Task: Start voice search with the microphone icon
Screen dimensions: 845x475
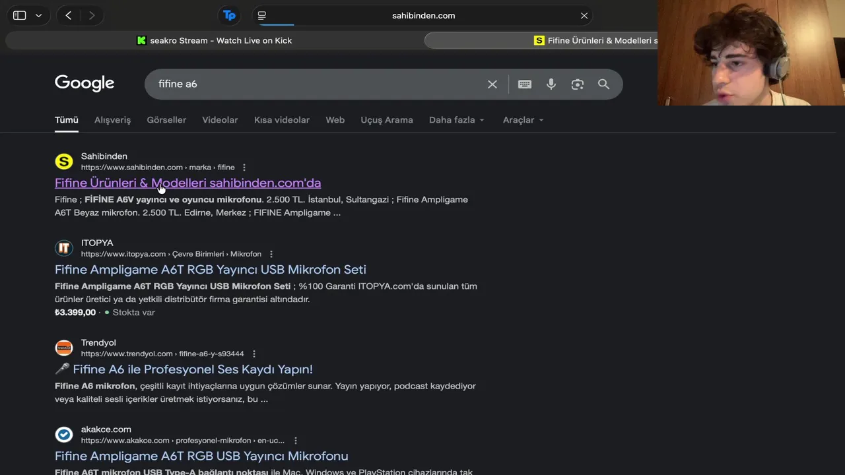Action: tap(551, 84)
